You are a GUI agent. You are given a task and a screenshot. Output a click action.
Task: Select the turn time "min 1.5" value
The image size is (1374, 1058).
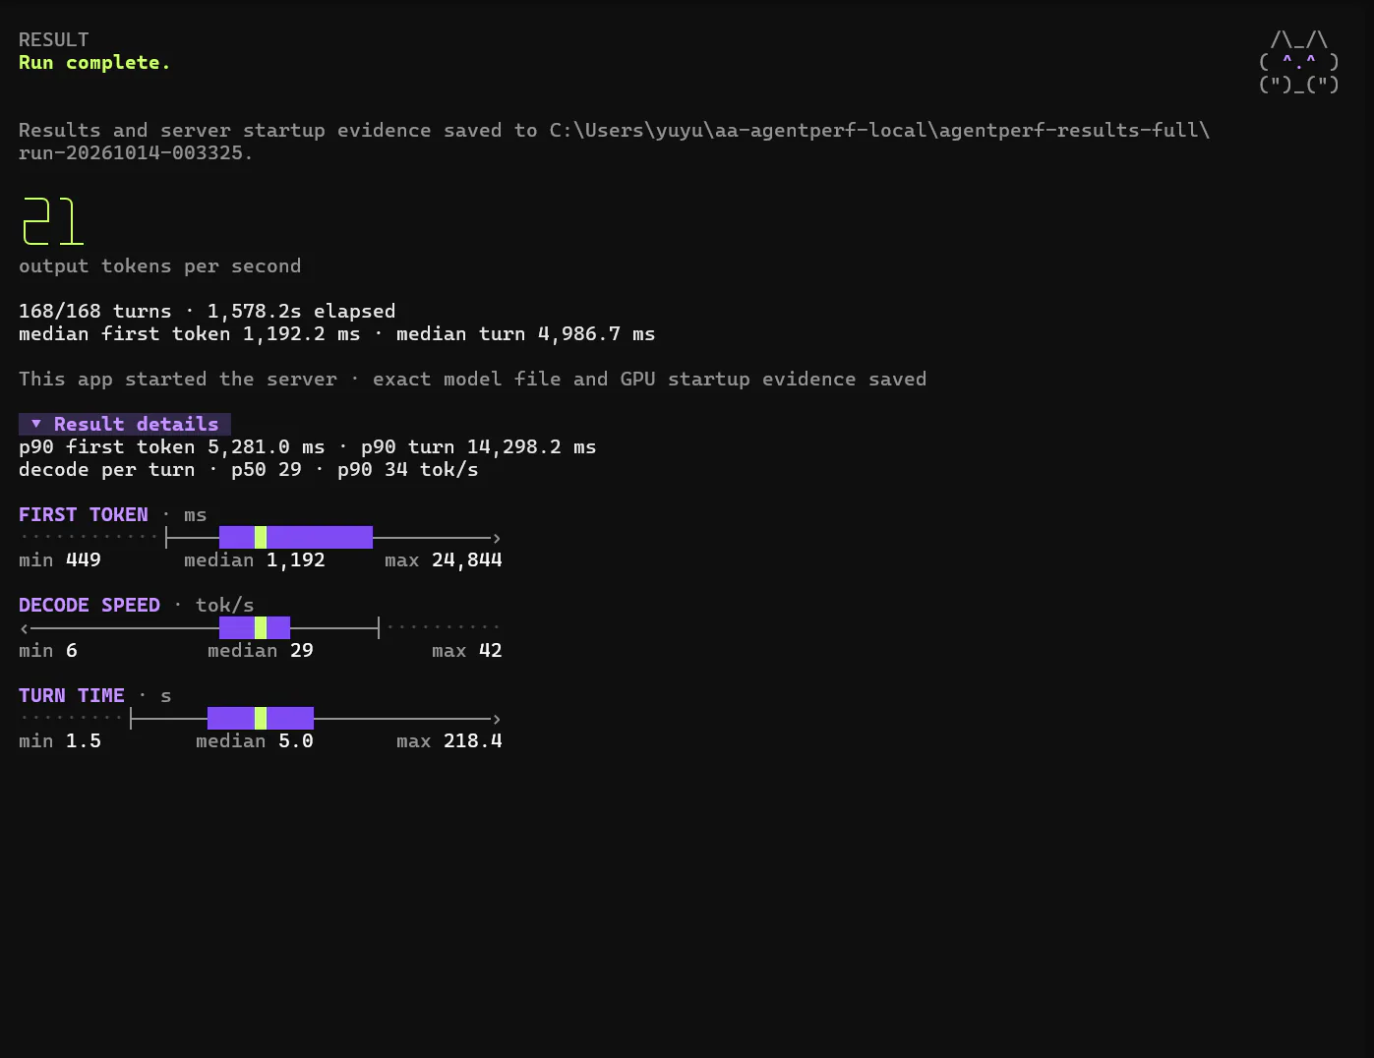60,741
